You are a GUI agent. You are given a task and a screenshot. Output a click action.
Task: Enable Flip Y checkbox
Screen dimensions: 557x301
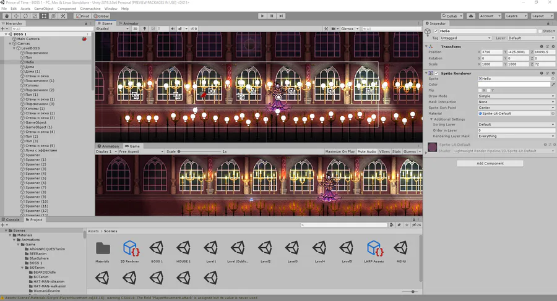489,90
